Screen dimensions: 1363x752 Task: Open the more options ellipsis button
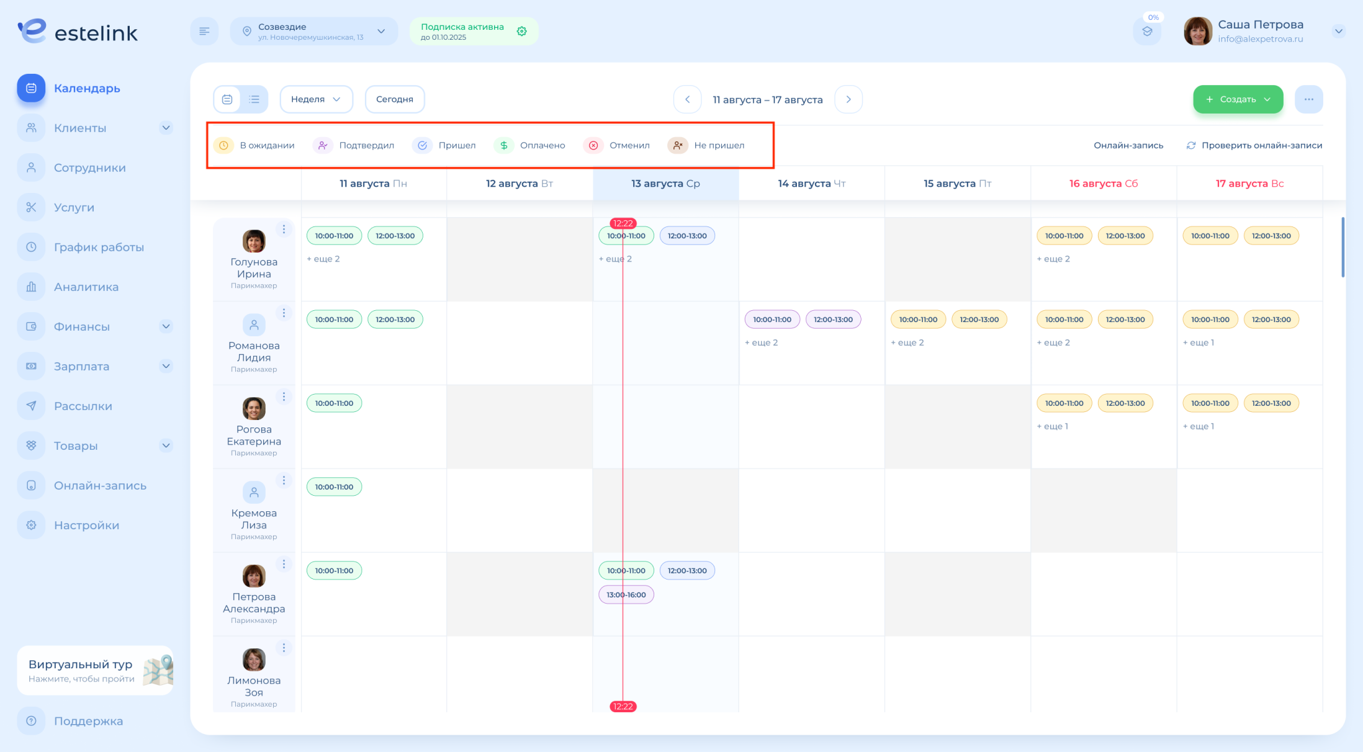(x=1308, y=99)
